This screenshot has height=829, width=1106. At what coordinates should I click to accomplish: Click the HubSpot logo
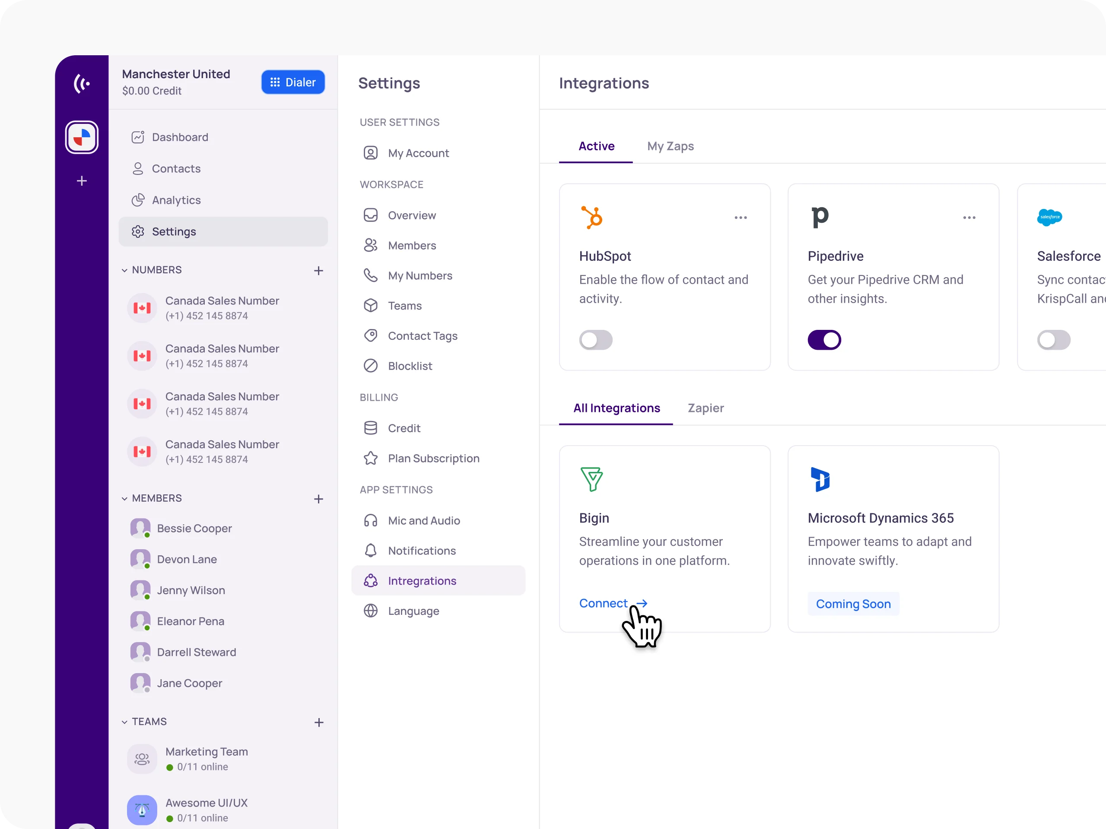coord(592,217)
